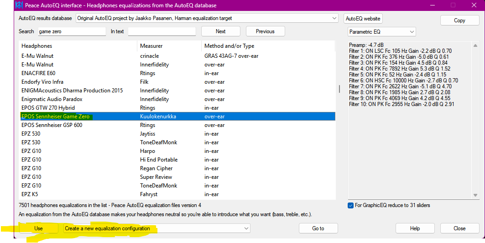The width and height of the screenshot is (485, 243).
Task: Select EPZ G10 Hi End Portable row
Action: click(x=177, y=159)
